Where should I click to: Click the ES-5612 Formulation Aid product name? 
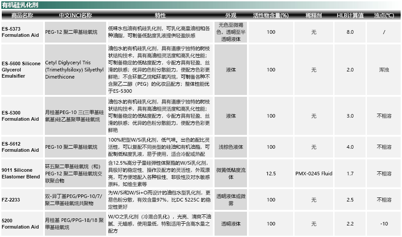click(20, 147)
